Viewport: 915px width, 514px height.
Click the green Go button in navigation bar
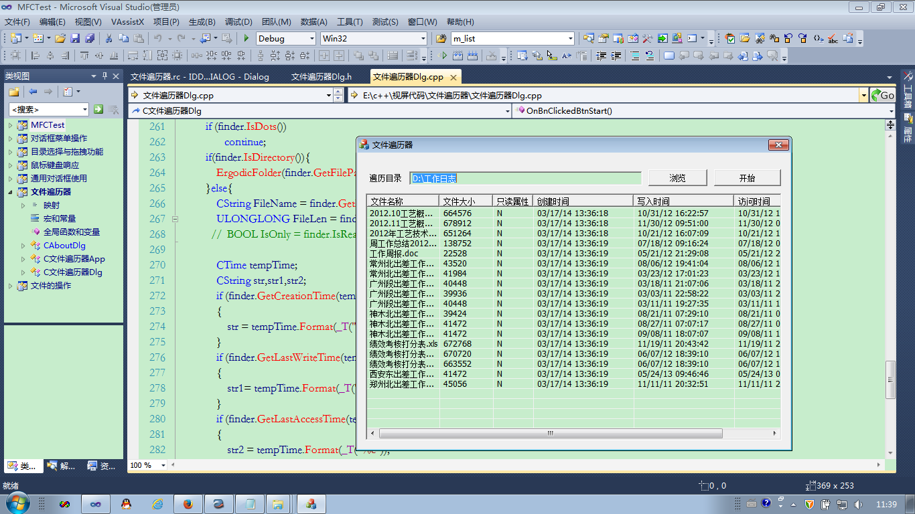882,95
